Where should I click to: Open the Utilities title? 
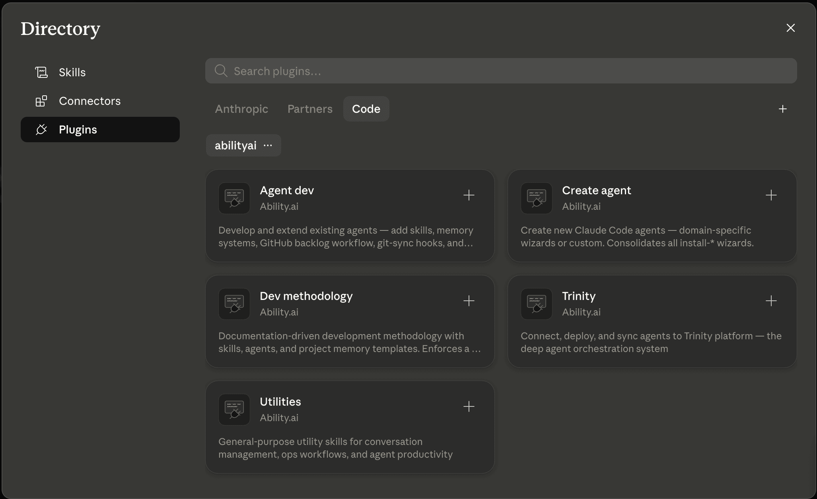click(x=280, y=402)
